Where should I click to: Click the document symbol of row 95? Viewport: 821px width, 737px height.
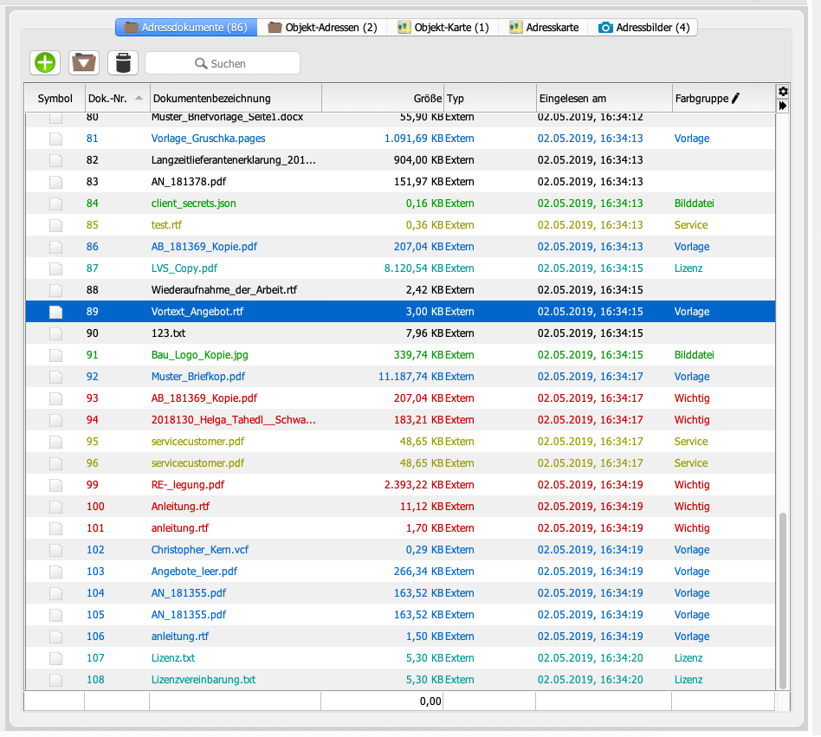55,442
